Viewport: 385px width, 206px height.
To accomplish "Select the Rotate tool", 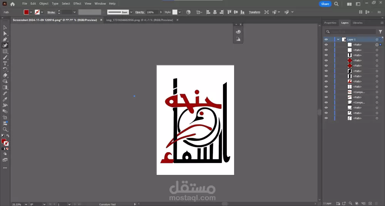I will click(x=5, y=70).
